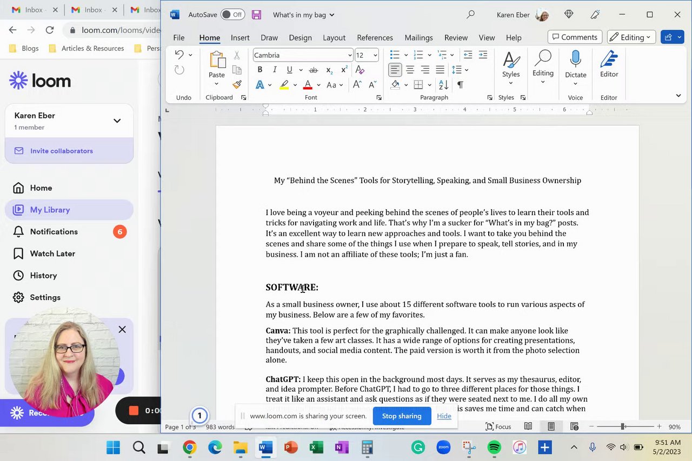This screenshot has height=461, width=692.
Task: Open the Comments pane button
Action: click(x=575, y=37)
